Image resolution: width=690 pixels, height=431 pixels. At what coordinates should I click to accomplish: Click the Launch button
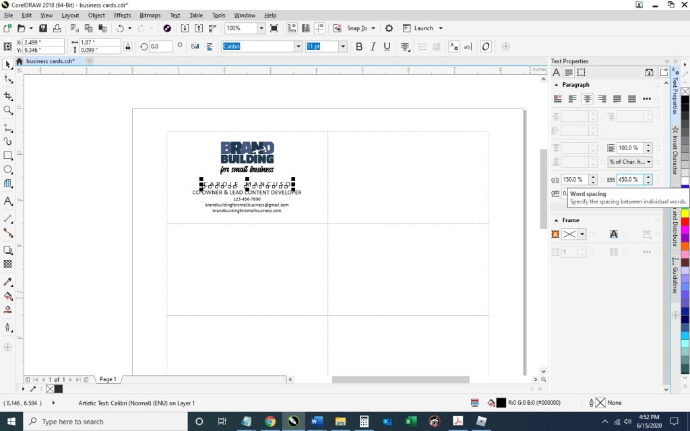[x=423, y=28]
